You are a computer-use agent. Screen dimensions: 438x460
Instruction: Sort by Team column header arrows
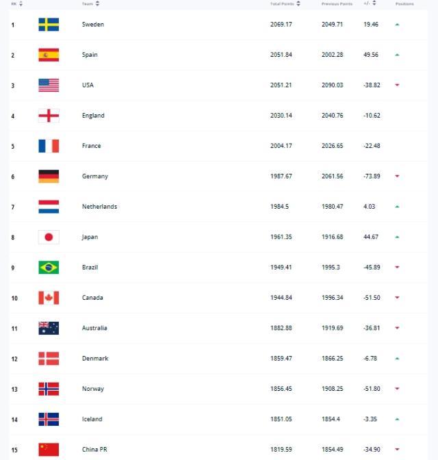pyautogui.click(x=97, y=3)
